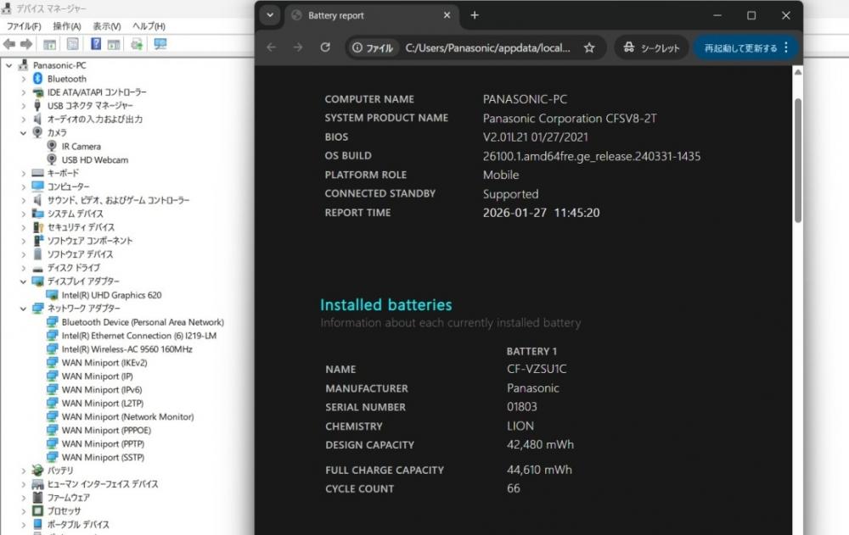The width and height of the screenshot is (849, 535).
Task: Select the ヒューマン インターフェイス デバイス category
Action: point(103,483)
